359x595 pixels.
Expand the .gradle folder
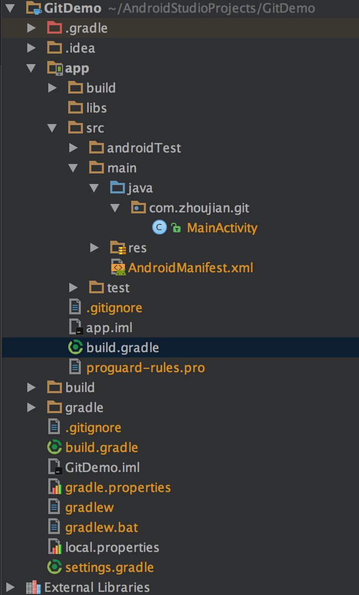[31, 28]
